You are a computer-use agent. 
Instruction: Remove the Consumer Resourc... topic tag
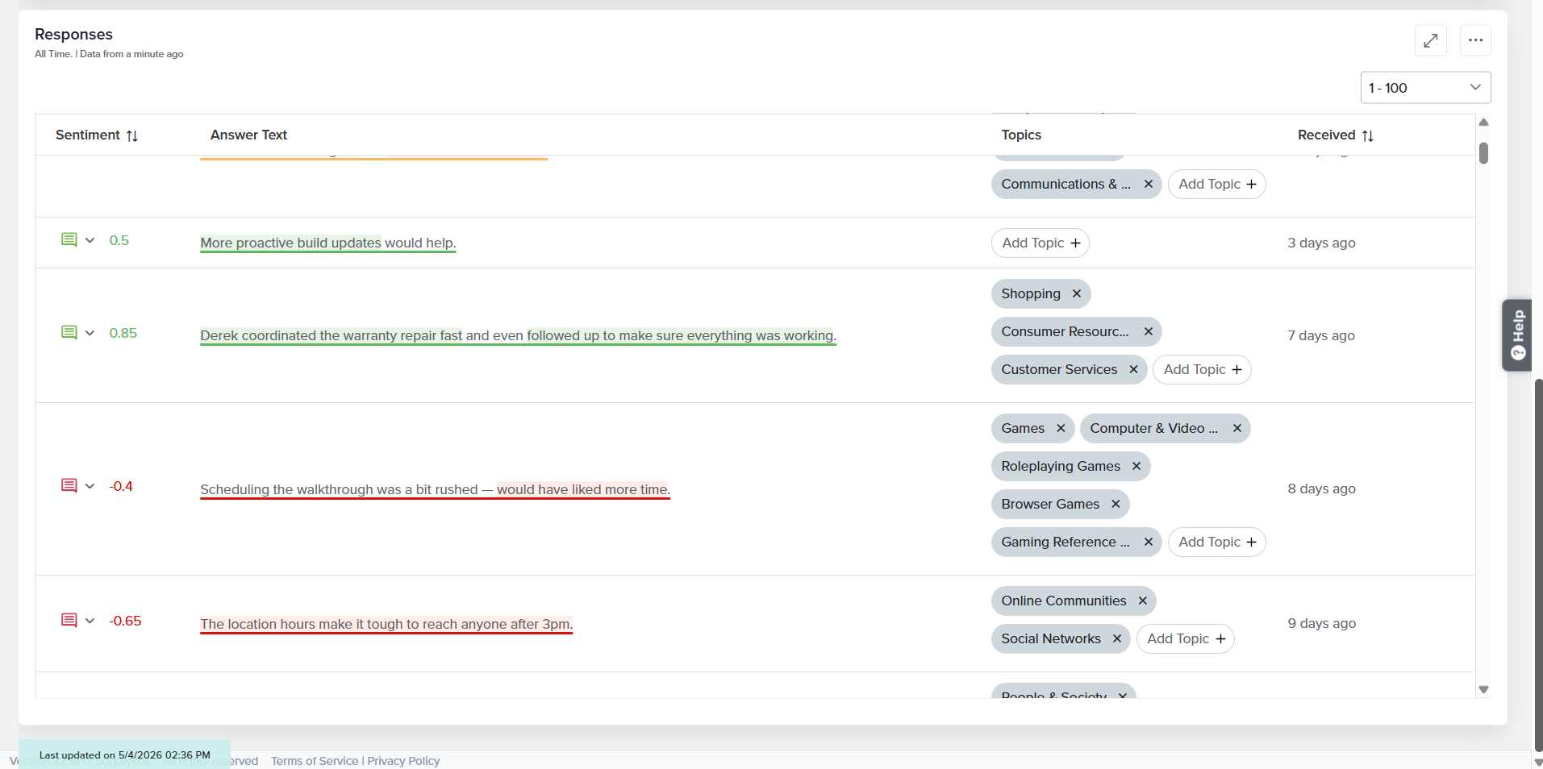click(1148, 331)
